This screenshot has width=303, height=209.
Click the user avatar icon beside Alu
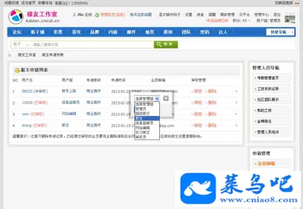point(74,14)
